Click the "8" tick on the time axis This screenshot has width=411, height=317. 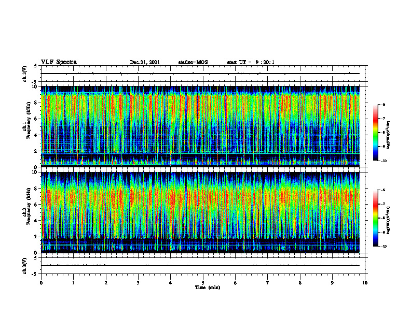[300, 283]
